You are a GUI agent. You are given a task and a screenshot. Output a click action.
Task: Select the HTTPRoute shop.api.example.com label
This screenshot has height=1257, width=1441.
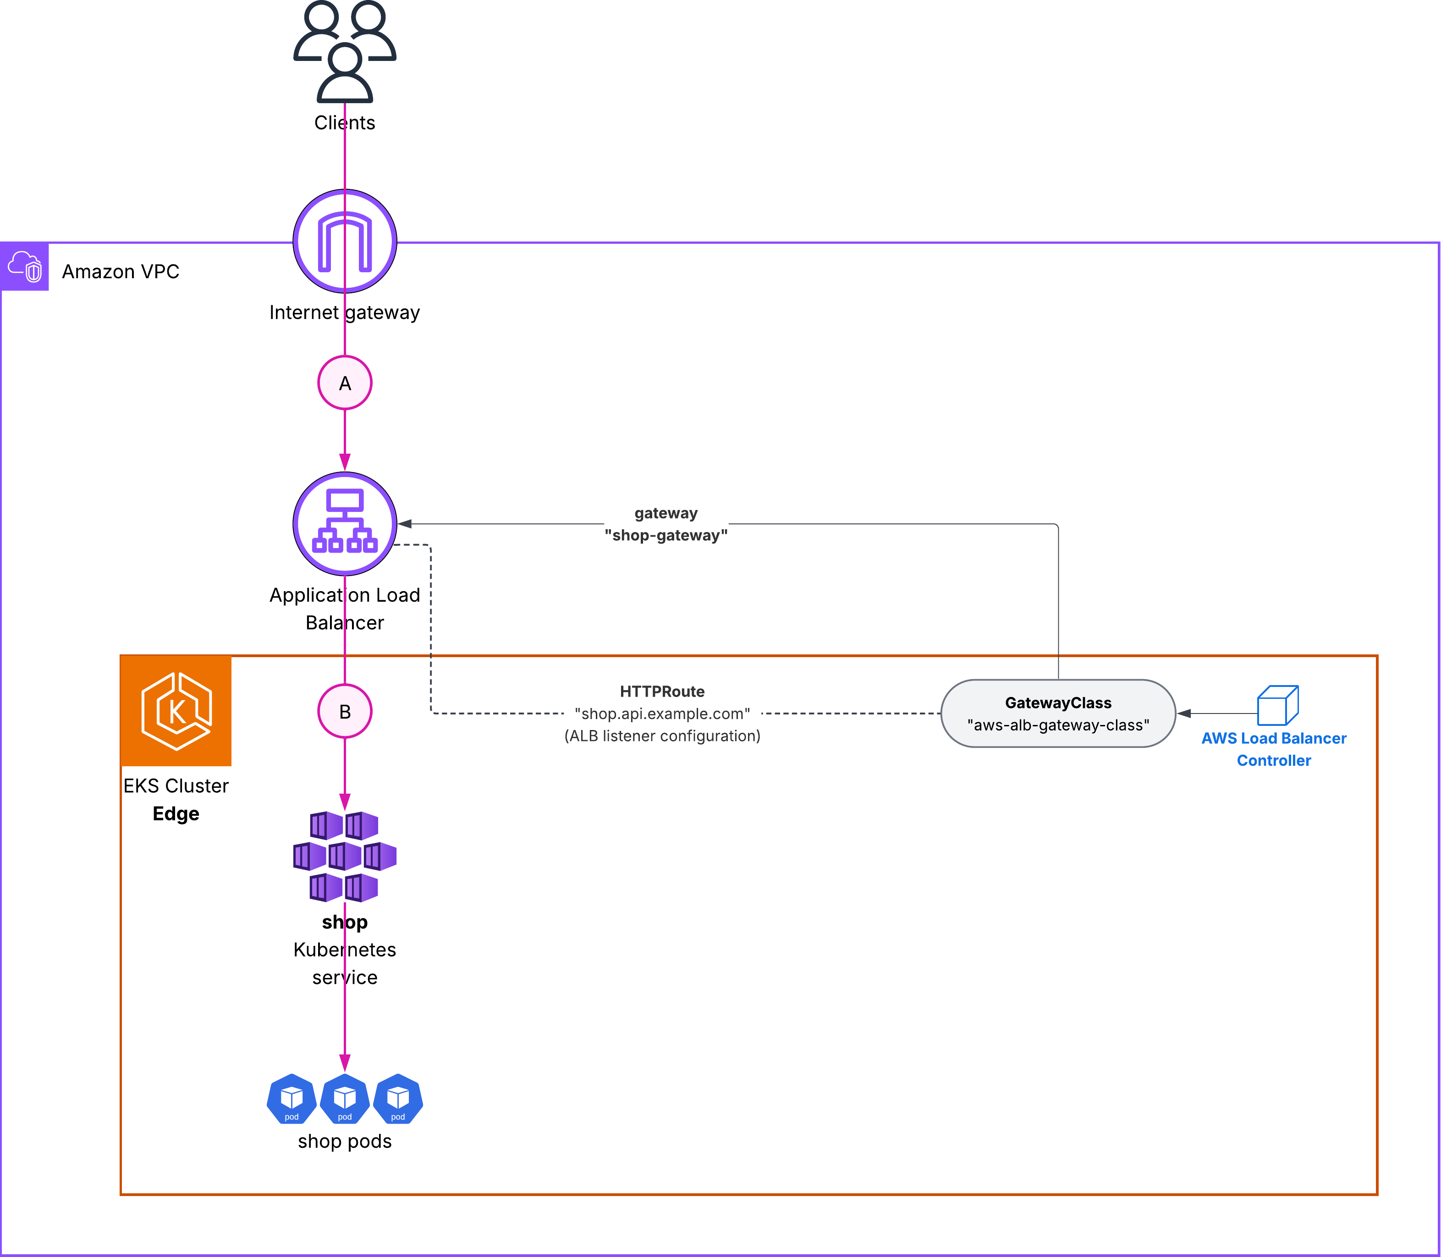click(x=661, y=714)
